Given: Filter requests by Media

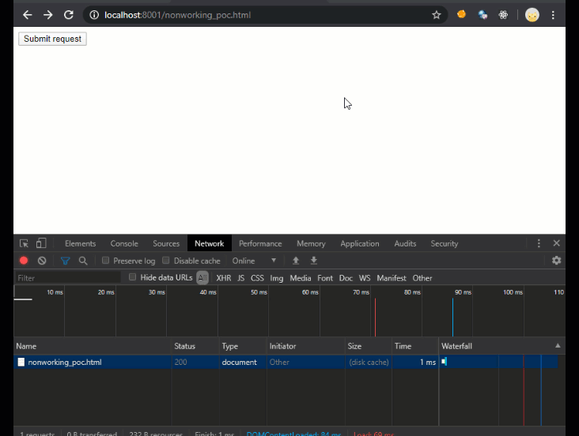Looking at the screenshot, I should 301,278.
